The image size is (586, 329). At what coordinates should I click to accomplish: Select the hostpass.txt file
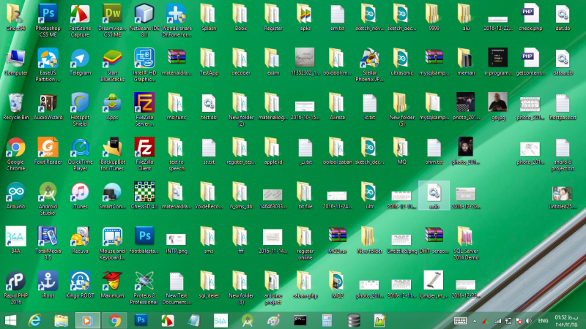tap(563, 107)
